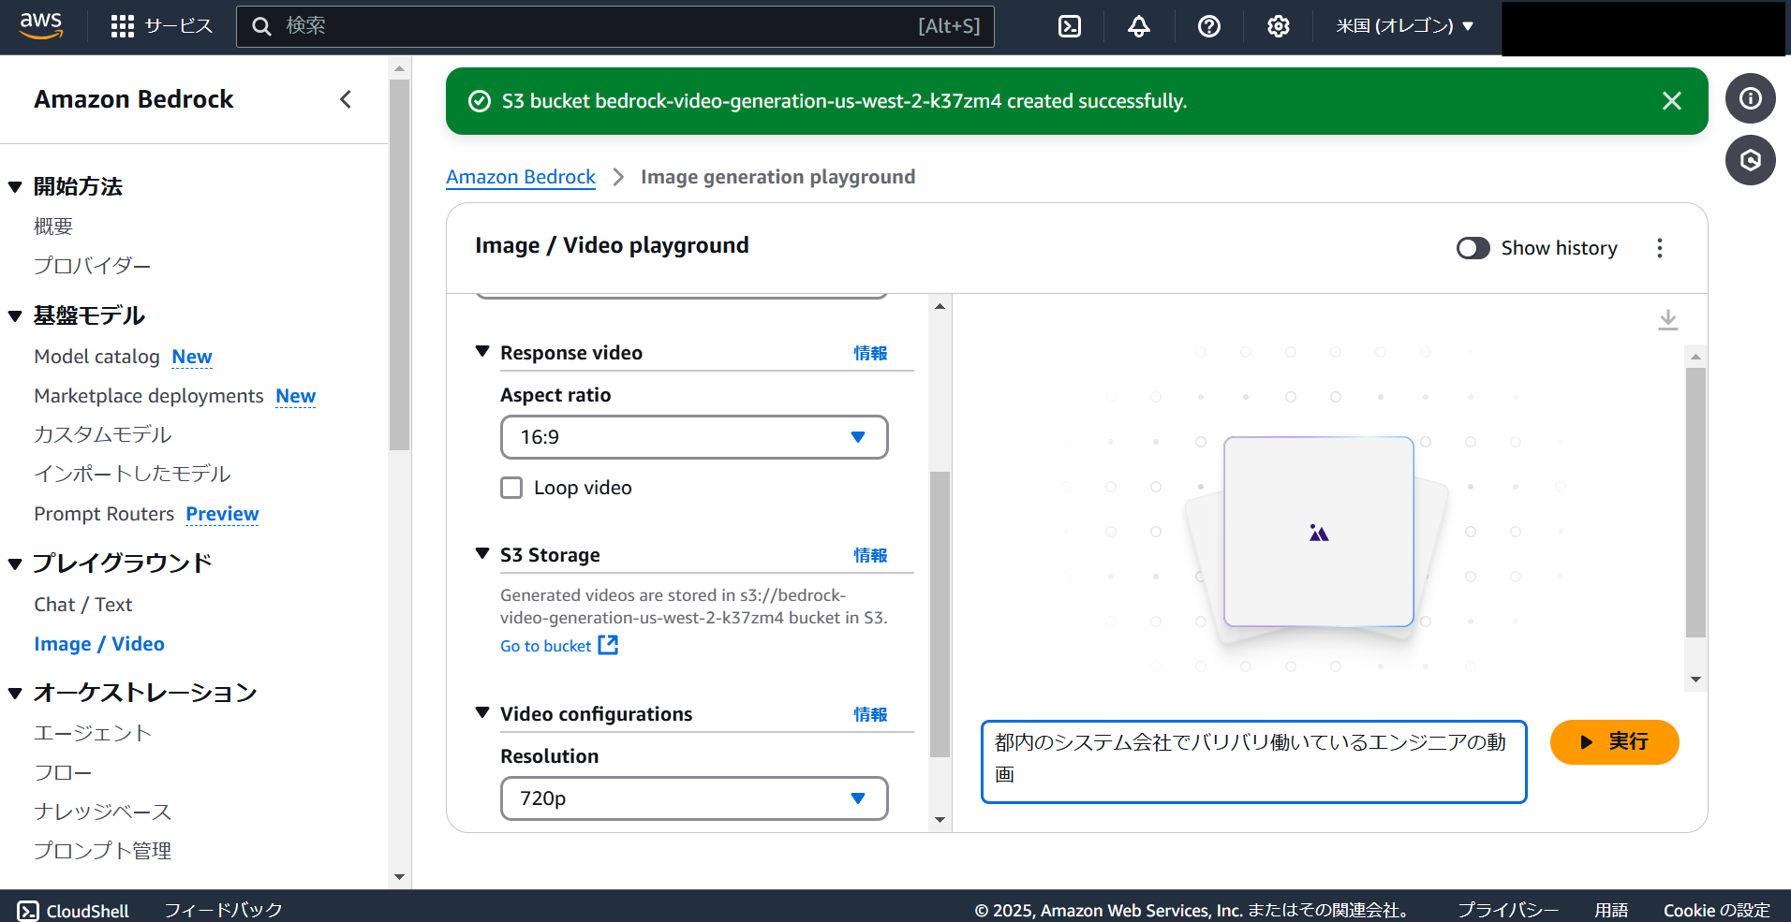
Task: Collapse the プレイグラウンド sidebar section
Action: tap(15, 563)
